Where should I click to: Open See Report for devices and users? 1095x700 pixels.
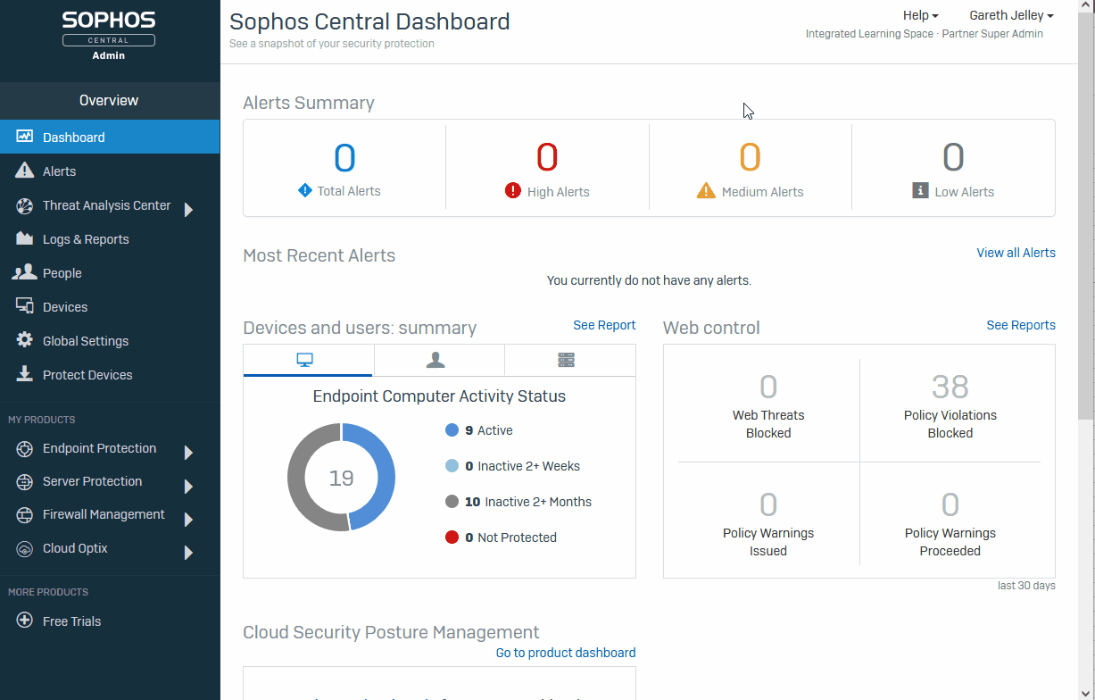[604, 325]
